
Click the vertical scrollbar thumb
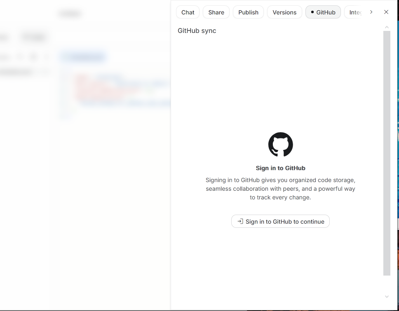(x=387, y=153)
